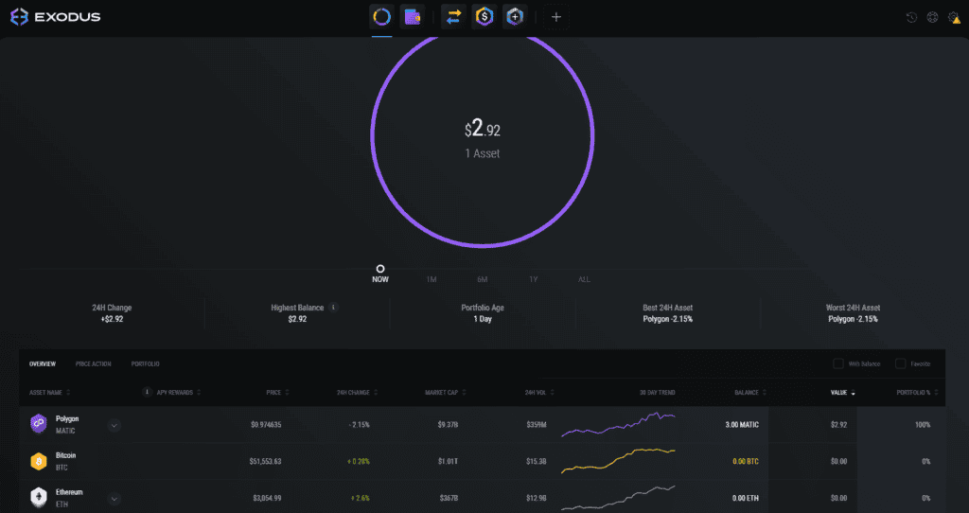Switch to the Portfolio tab
Viewport: 969px width, 513px height.
pyautogui.click(x=145, y=364)
